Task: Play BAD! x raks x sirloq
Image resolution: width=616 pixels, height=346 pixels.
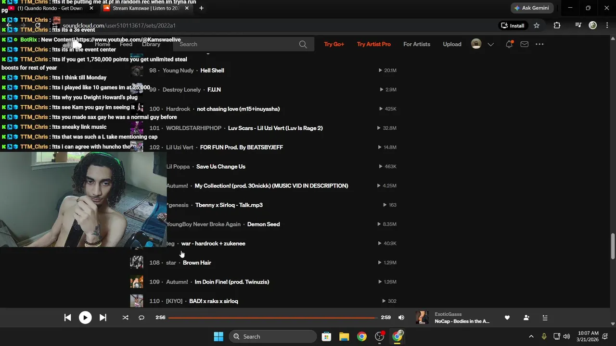Action: pos(214,301)
